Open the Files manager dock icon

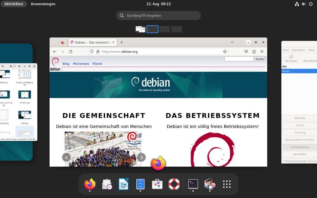tap(140, 184)
